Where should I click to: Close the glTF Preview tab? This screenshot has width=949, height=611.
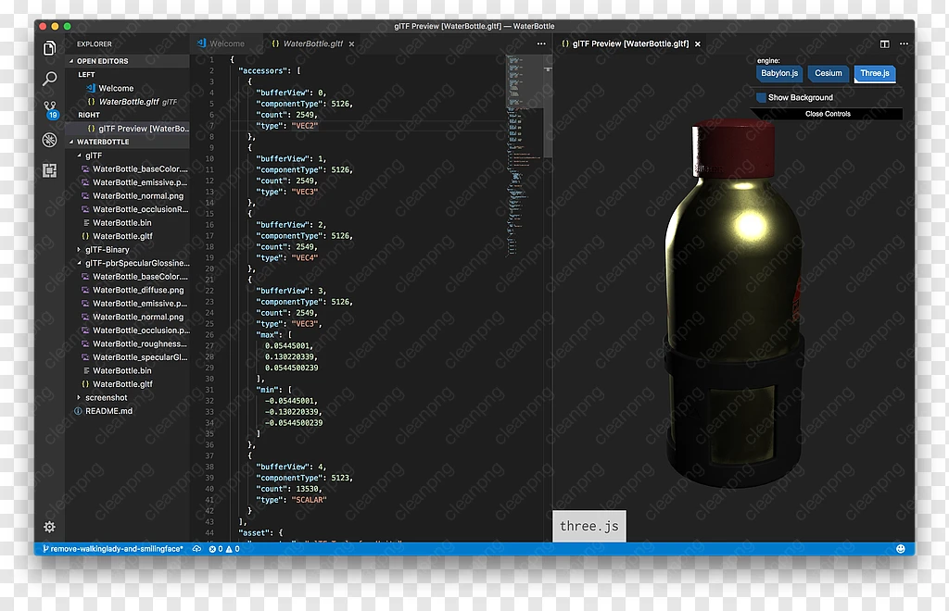click(697, 44)
